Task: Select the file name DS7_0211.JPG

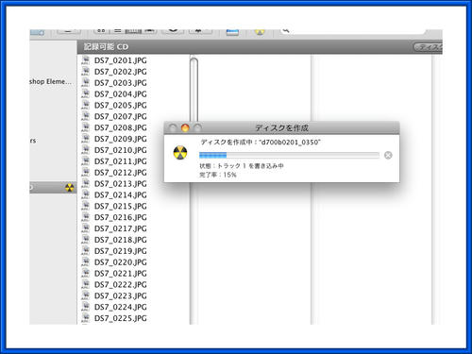Action: [x=121, y=161]
